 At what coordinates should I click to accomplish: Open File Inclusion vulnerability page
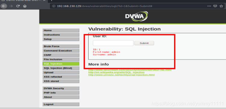click(61, 59)
